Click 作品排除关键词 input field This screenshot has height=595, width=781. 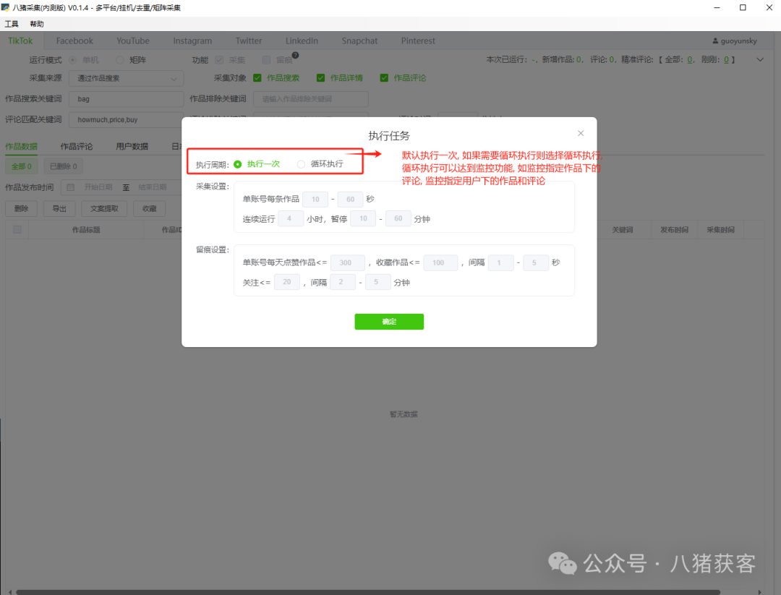coord(311,99)
